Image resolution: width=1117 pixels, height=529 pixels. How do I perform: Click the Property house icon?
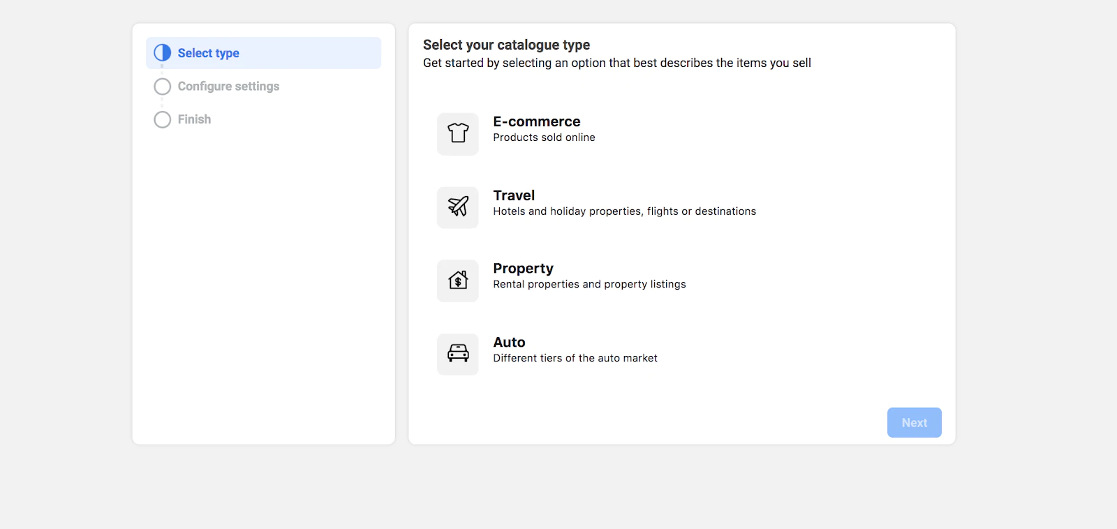(458, 281)
